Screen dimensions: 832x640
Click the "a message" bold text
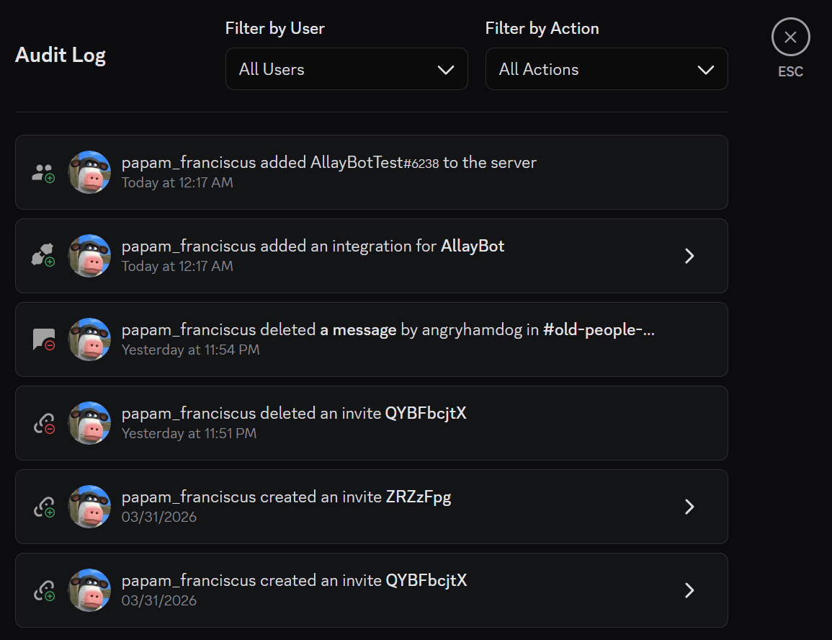[x=358, y=330]
